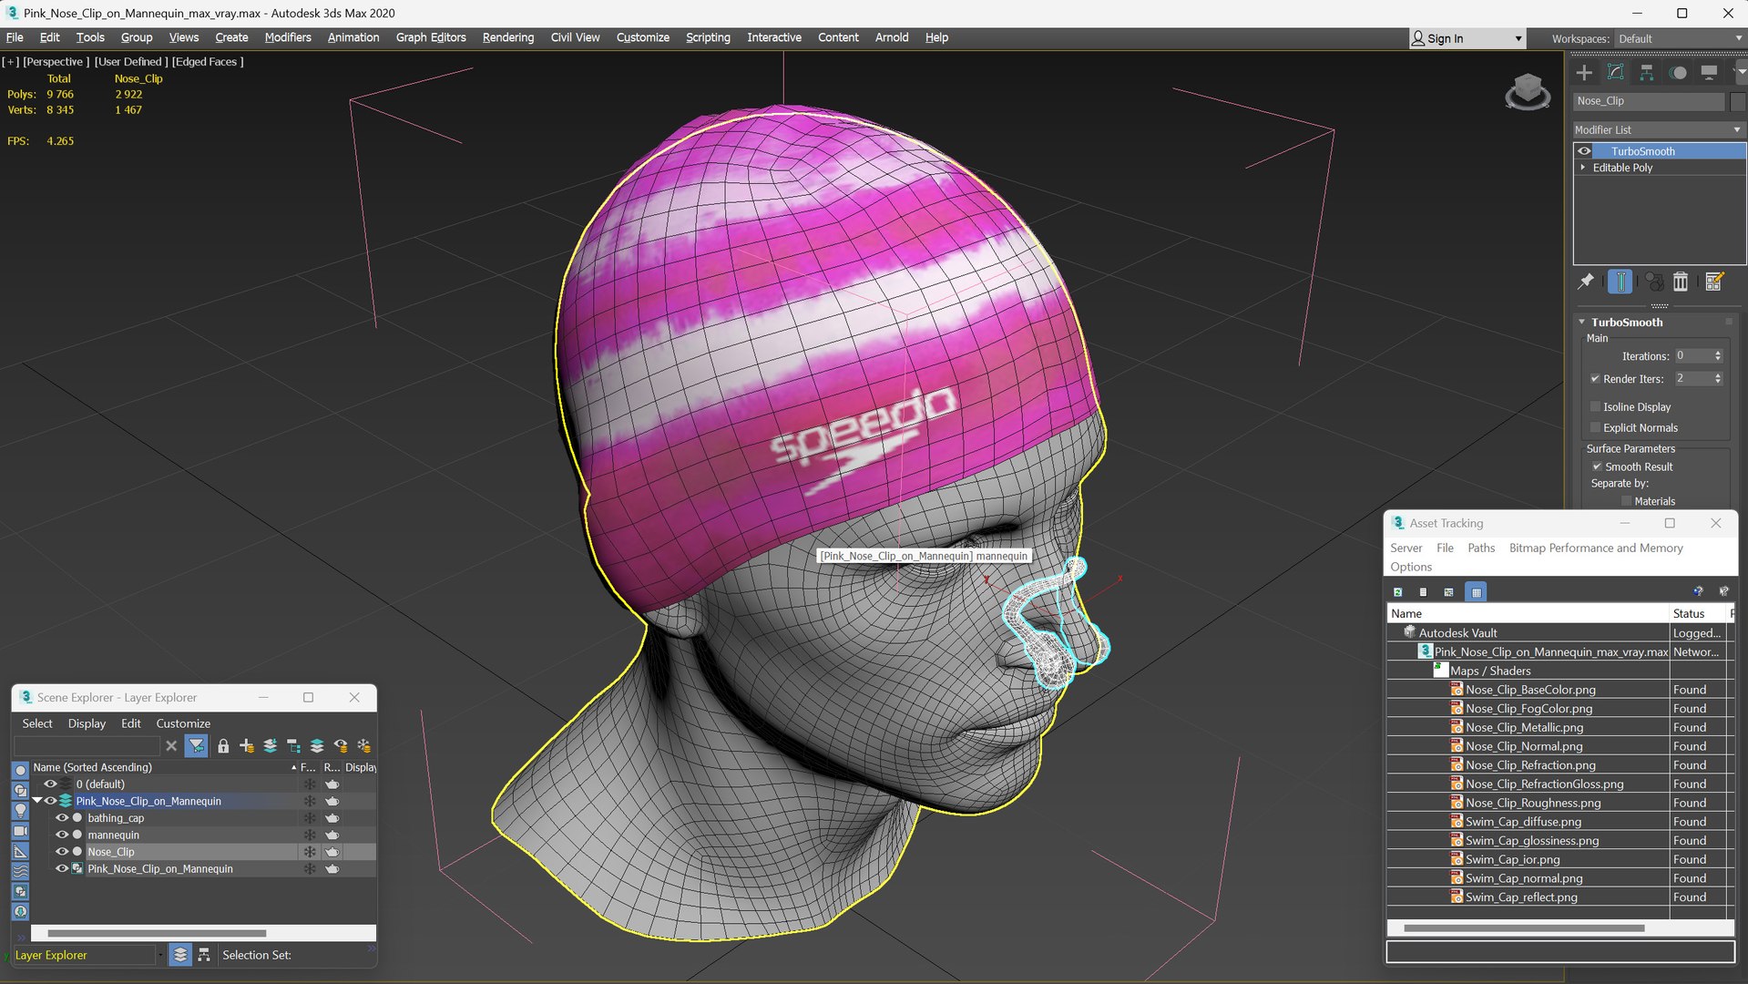1748x984 pixels.
Task: Collapse the TurboSmooth rollout
Action: (x=1582, y=323)
